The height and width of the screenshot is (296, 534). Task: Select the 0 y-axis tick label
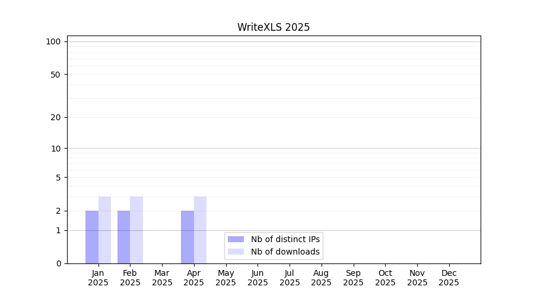pyautogui.click(x=58, y=263)
